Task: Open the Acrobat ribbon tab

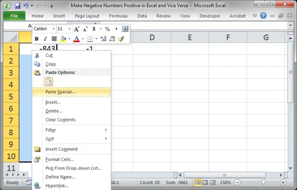Action: pyautogui.click(x=238, y=16)
